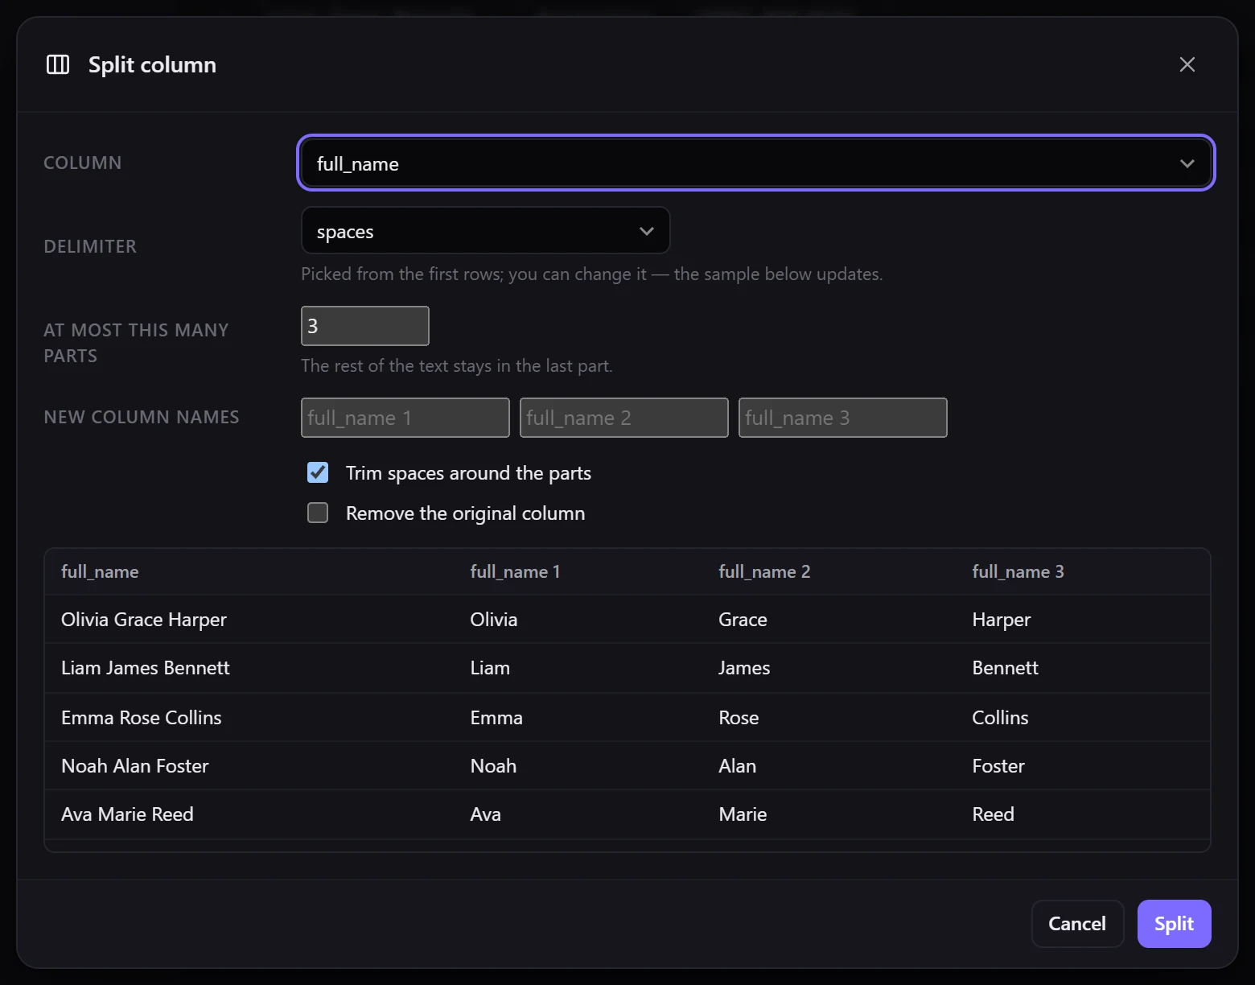1255x985 pixels.
Task: Click the full_name 1 column name field
Action: (x=405, y=418)
